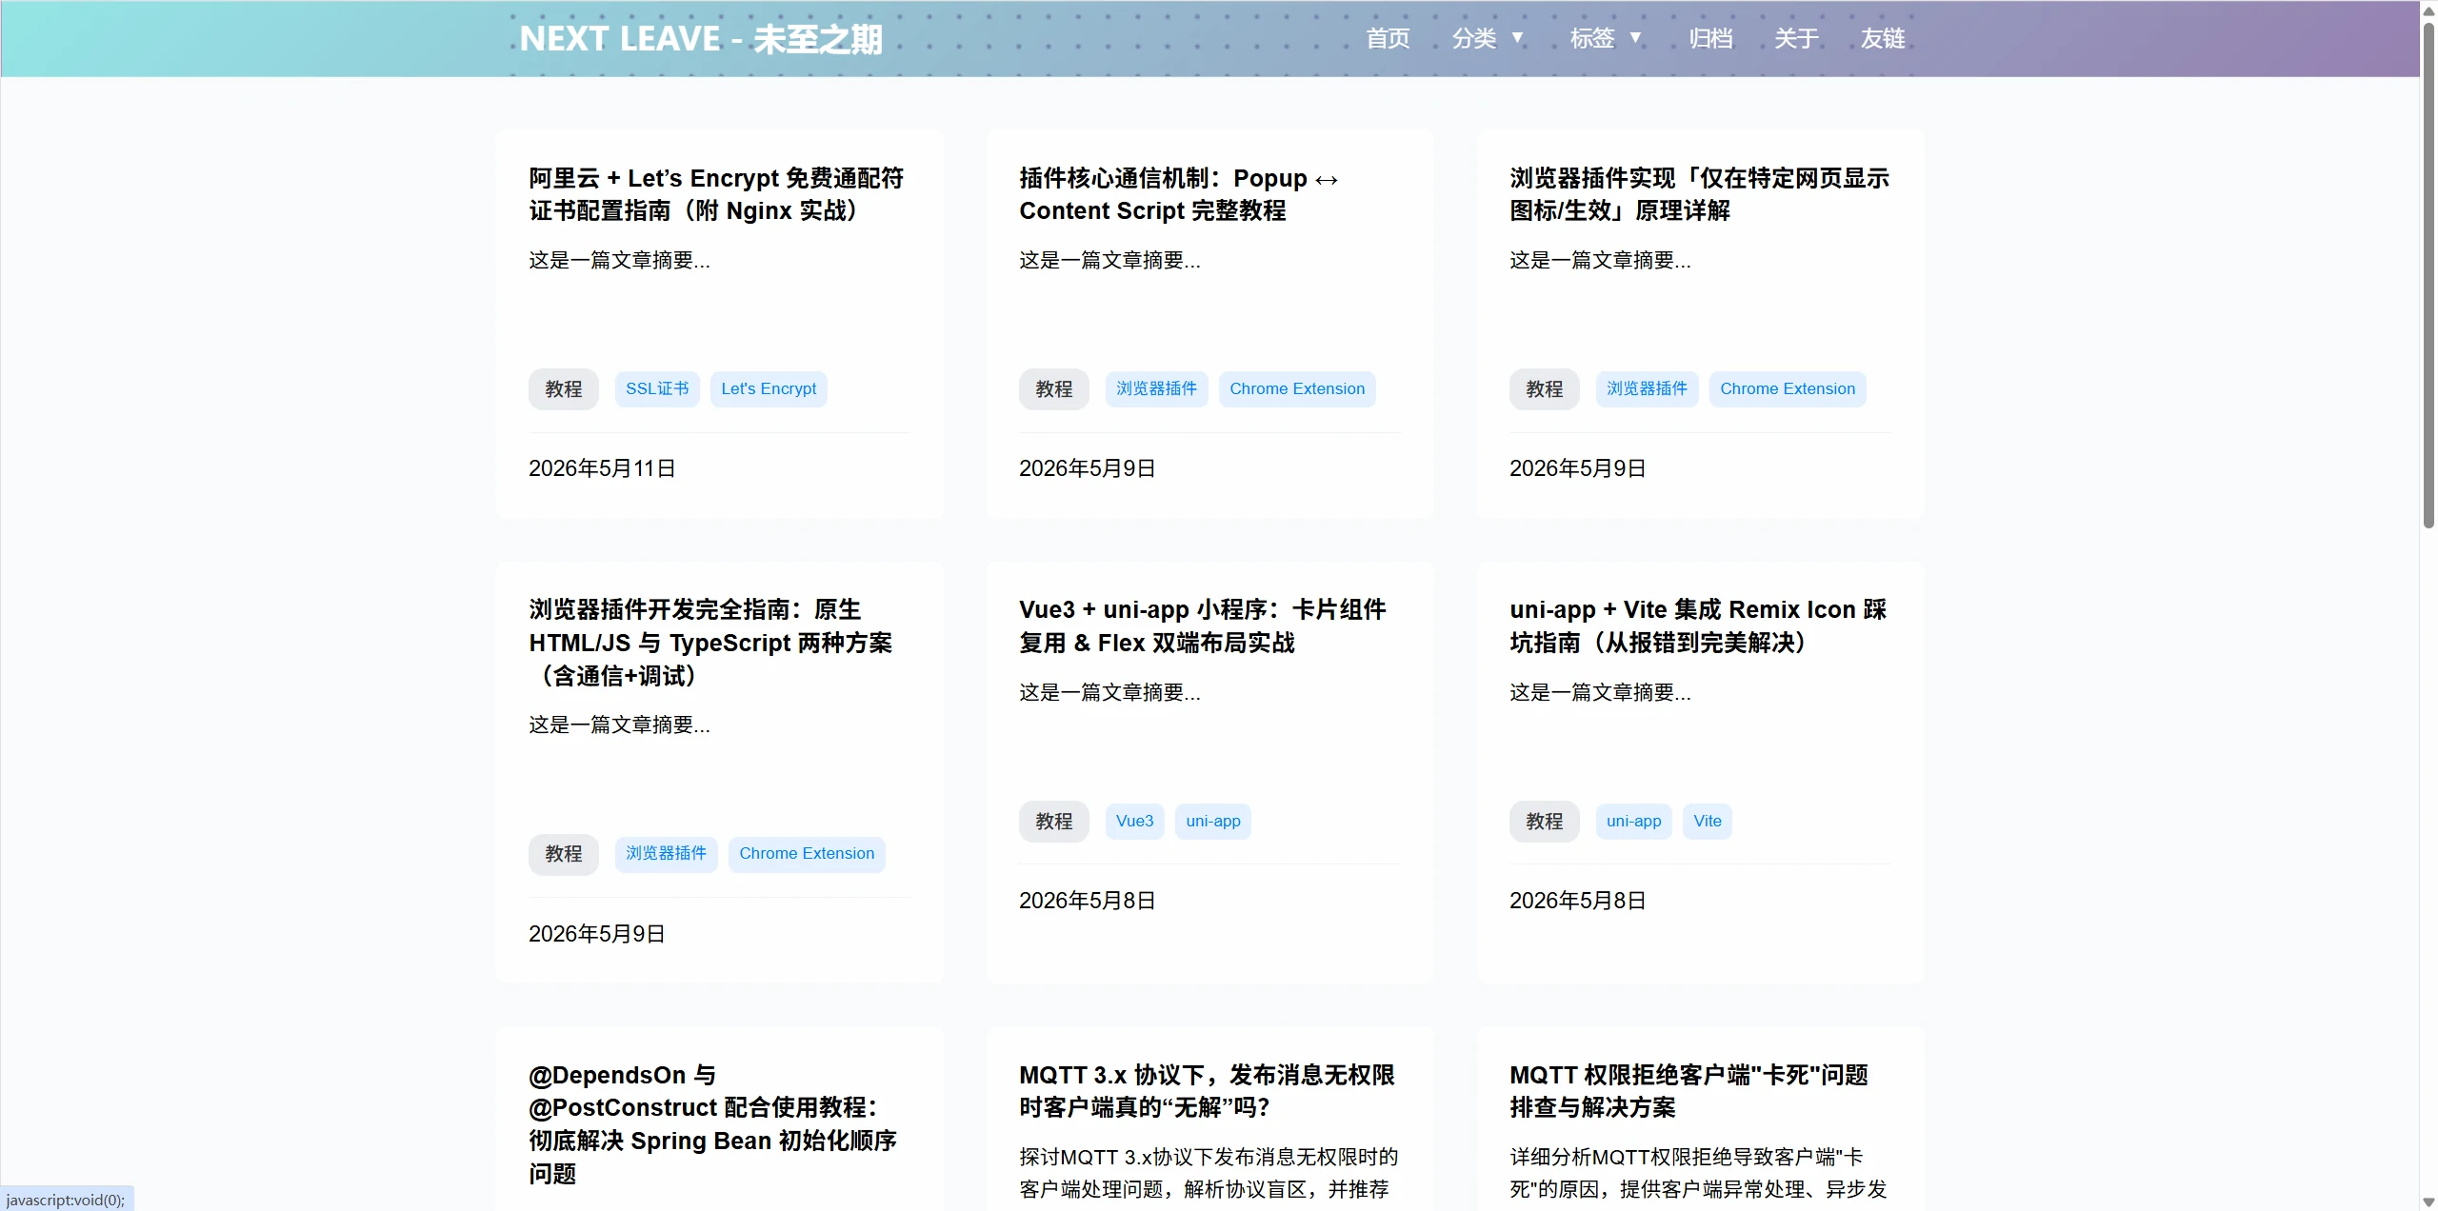Open the Popup ↔ Content Script article
The image size is (2438, 1211).
pos(1179,194)
